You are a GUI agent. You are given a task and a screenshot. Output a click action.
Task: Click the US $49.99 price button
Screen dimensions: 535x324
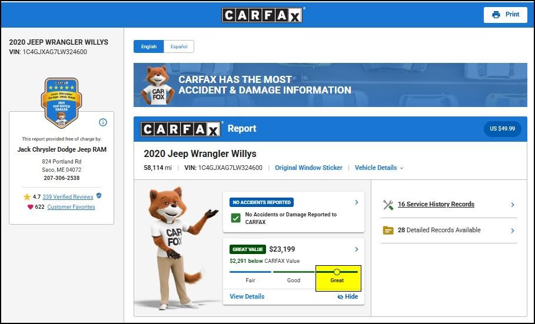pos(502,129)
